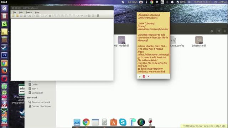Click the Refresh icon in NBTExplorer toolbar

click(x=25, y=16)
